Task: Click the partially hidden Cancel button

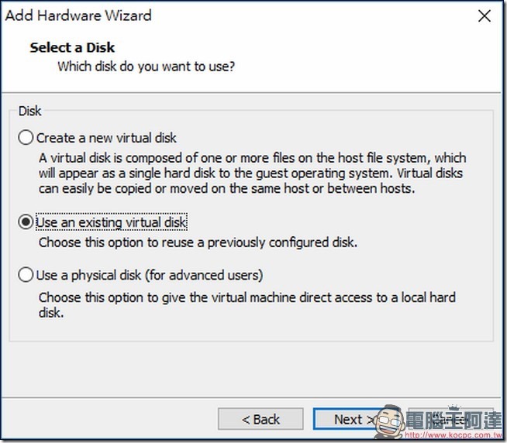Action: coord(452,419)
